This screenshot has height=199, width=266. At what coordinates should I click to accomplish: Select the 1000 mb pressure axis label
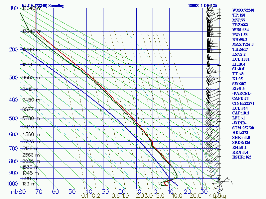click(13, 184)
